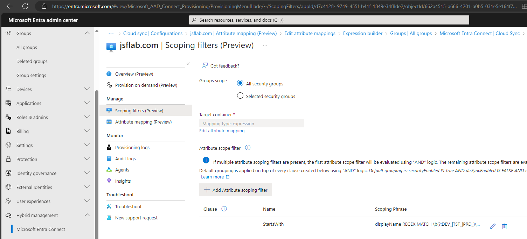Click Attribute scope filter info icon

(x=248, y=148)
